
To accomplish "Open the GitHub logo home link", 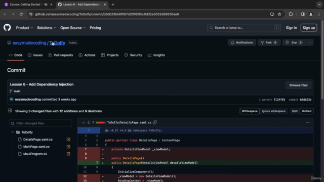I will pos(7,27).
